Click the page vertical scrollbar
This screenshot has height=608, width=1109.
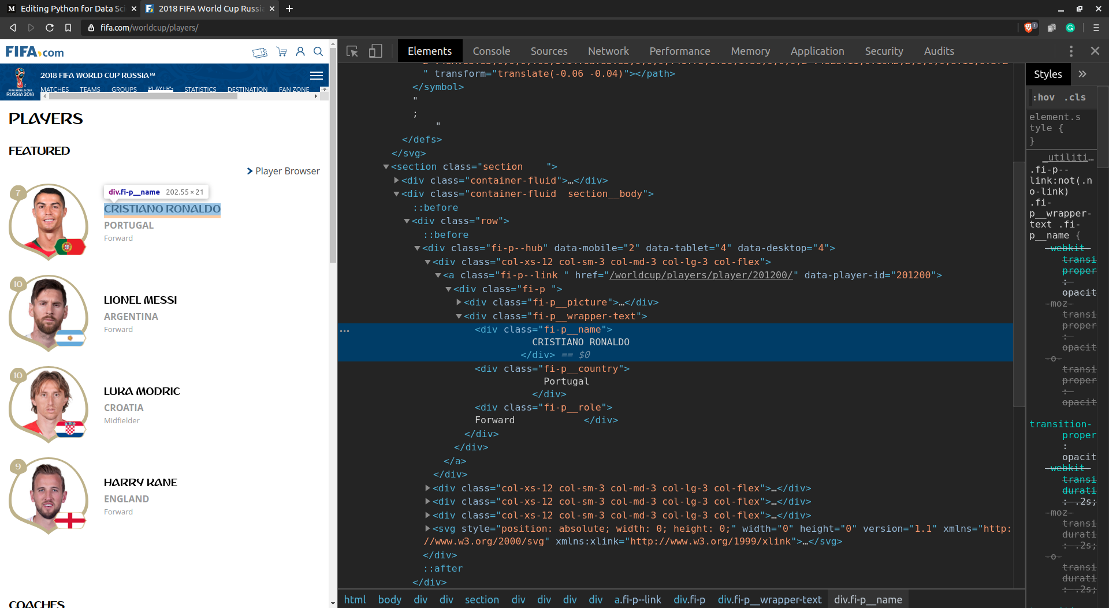click(x=333, y=155)
